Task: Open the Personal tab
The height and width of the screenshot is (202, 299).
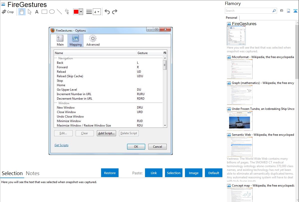Action: coord(232,18)
